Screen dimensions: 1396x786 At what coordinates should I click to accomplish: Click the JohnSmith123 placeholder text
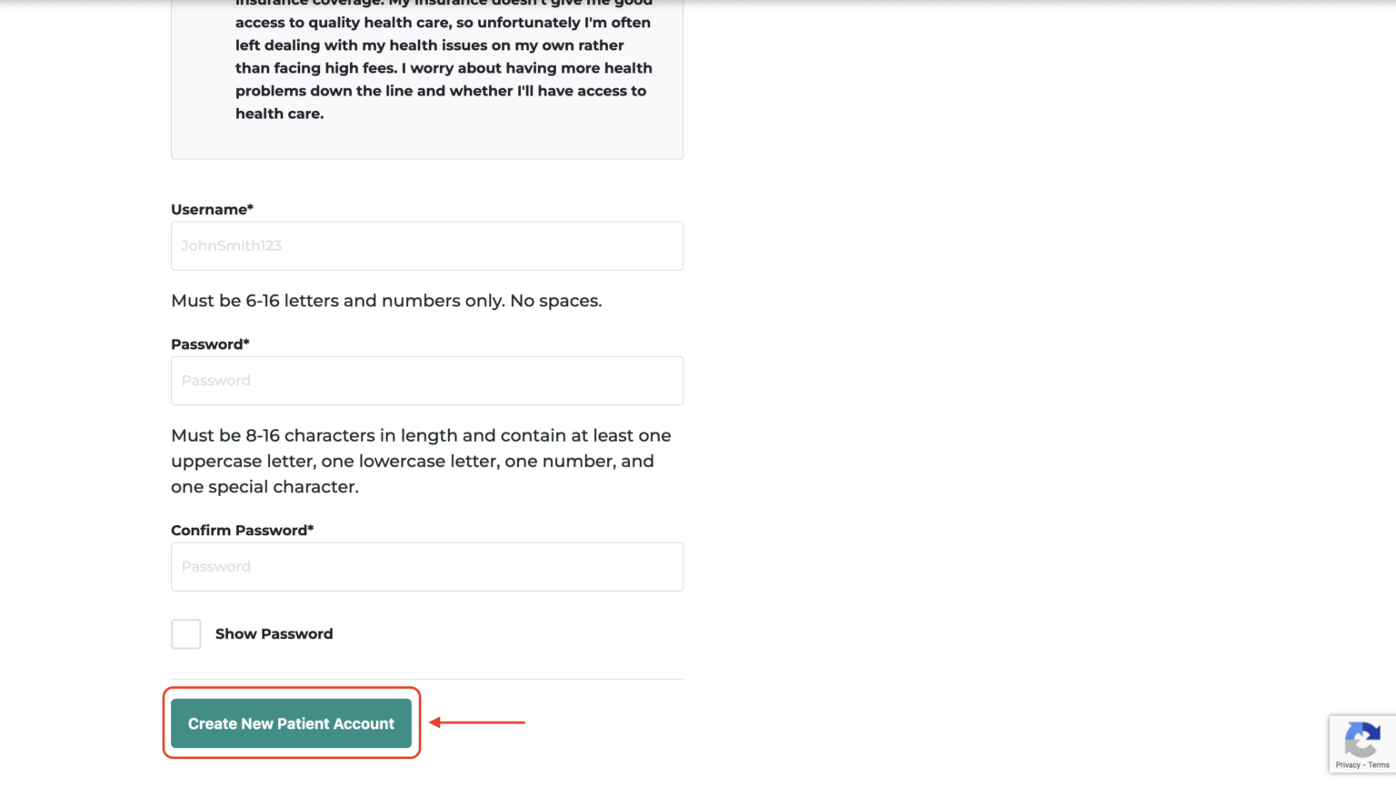pos(231,245)
